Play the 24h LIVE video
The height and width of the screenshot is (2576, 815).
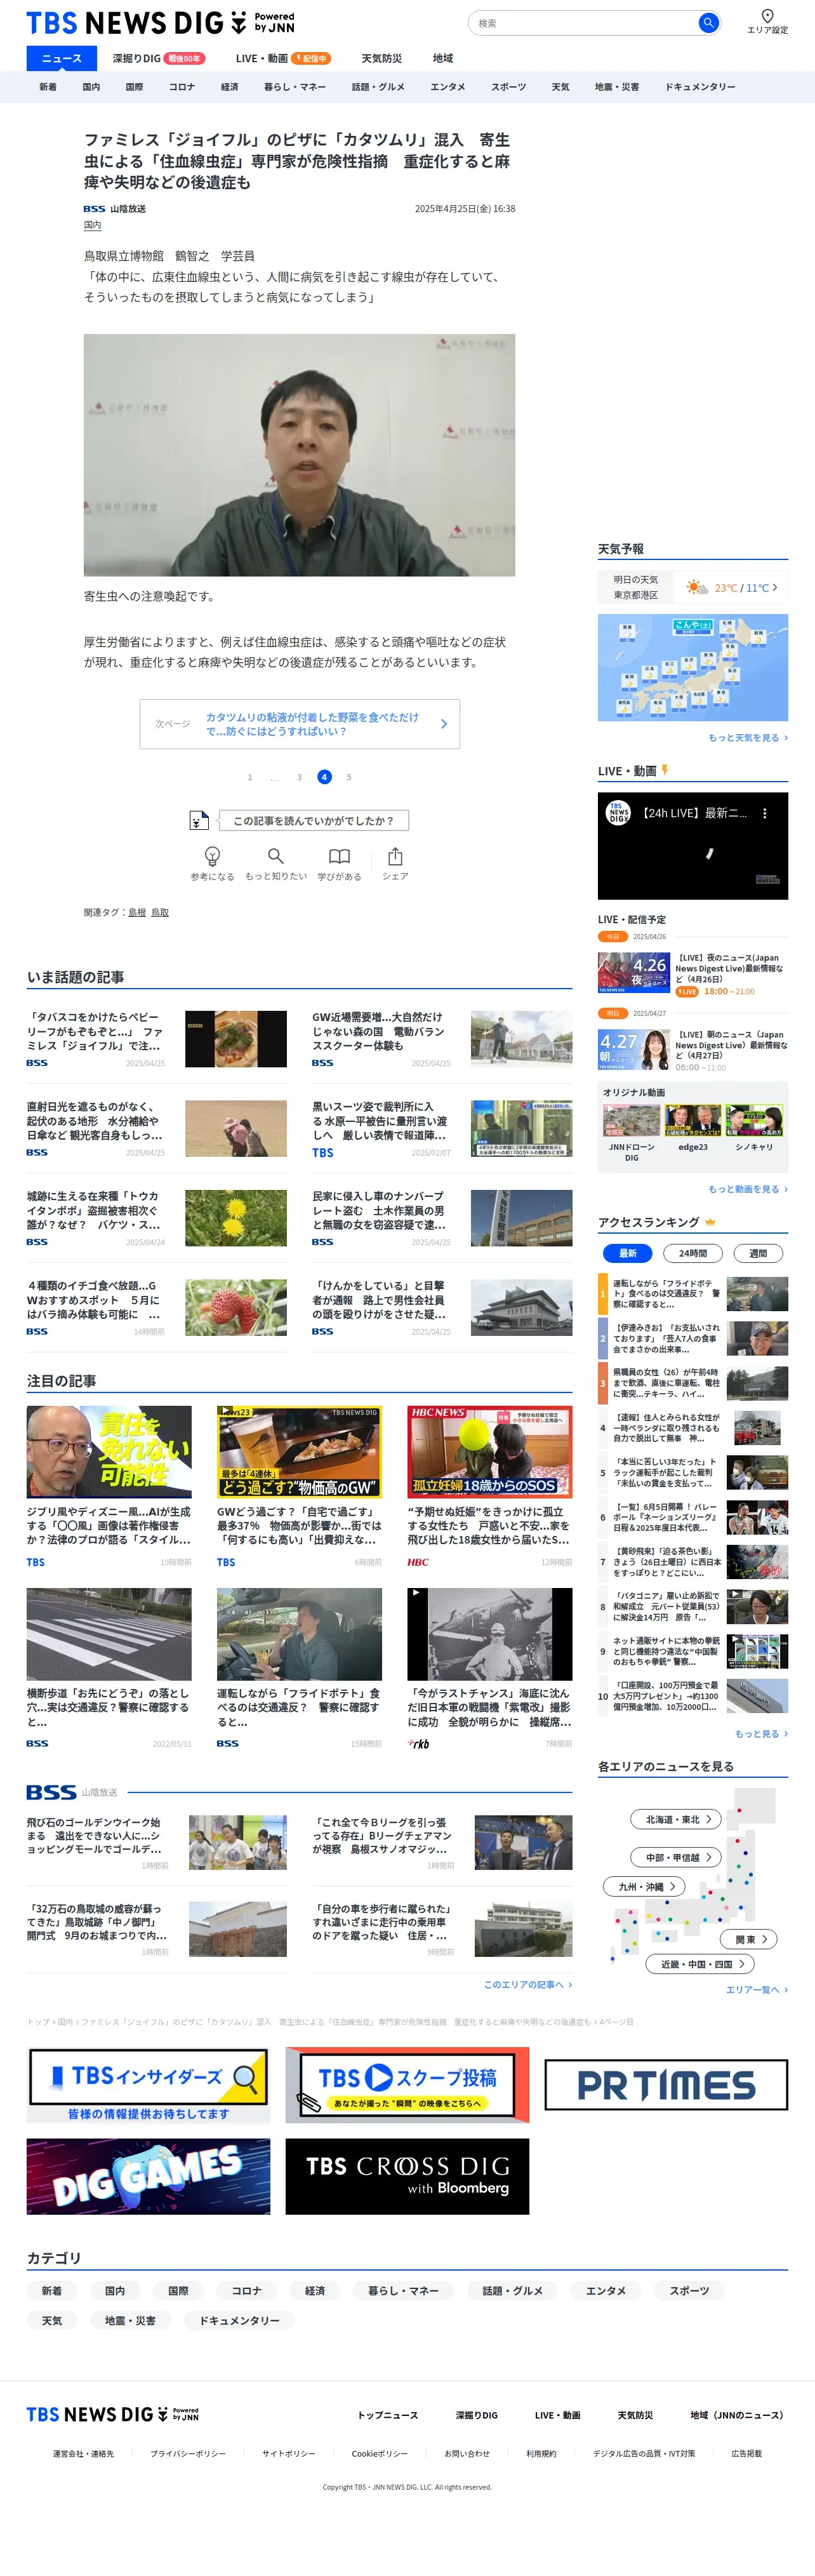coord(693,846)
